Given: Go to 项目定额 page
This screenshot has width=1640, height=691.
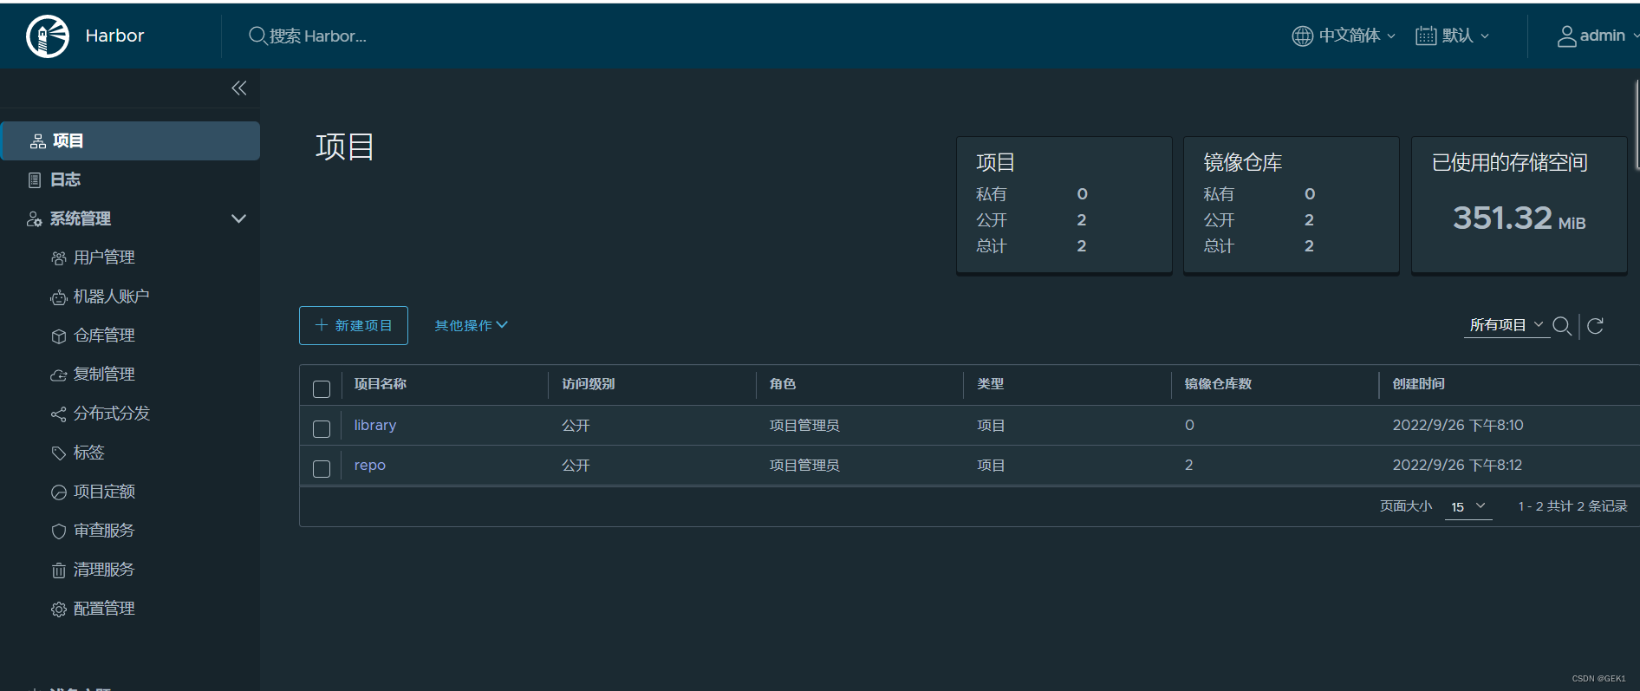Looking at the screenshot, I should pyautogui.click(x=104, y=492).
